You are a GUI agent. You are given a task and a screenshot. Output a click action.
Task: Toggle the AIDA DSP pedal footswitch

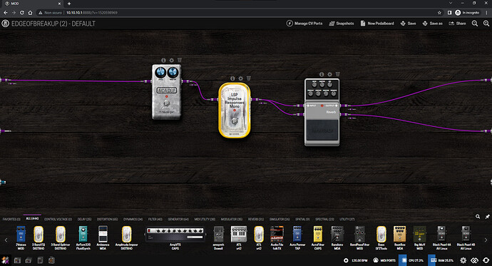167,103
